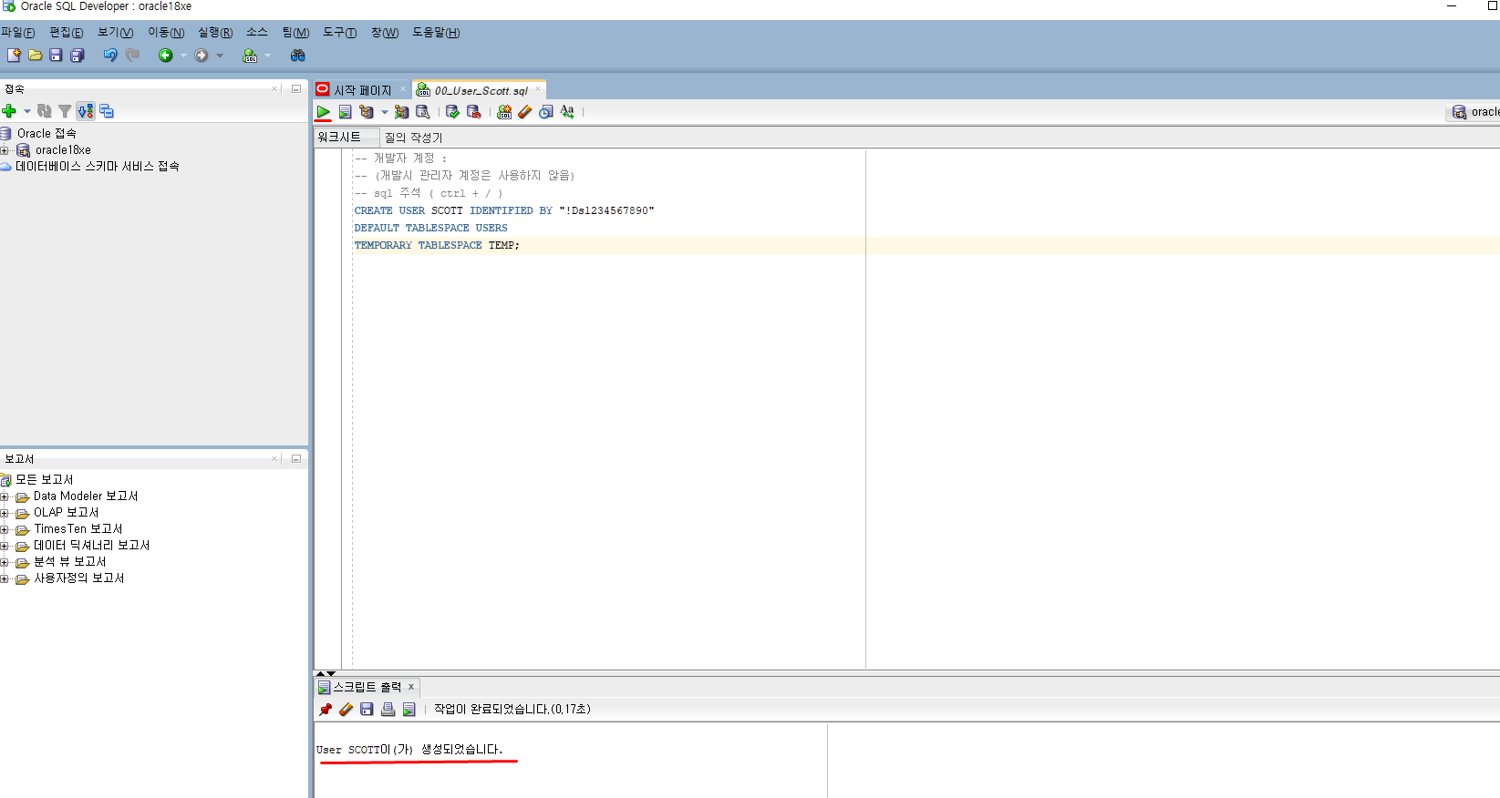Run script icon in worksheet toolbar

point(345,112)
